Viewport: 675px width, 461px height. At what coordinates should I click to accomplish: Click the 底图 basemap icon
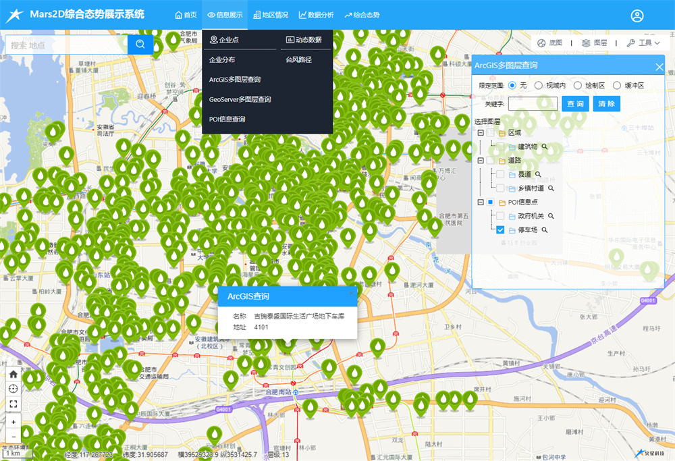[541, 43]
